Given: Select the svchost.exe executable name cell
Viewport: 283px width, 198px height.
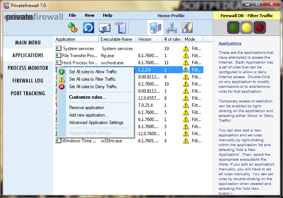Looking at the screenshot, I should (112, 63).
